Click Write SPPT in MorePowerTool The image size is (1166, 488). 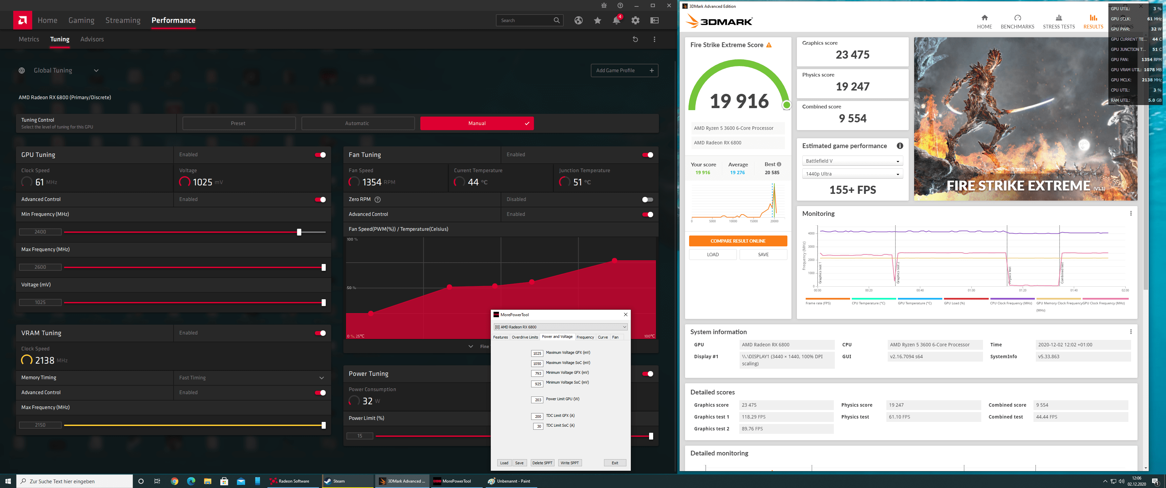pyautogui.click(x=569, y=463)
